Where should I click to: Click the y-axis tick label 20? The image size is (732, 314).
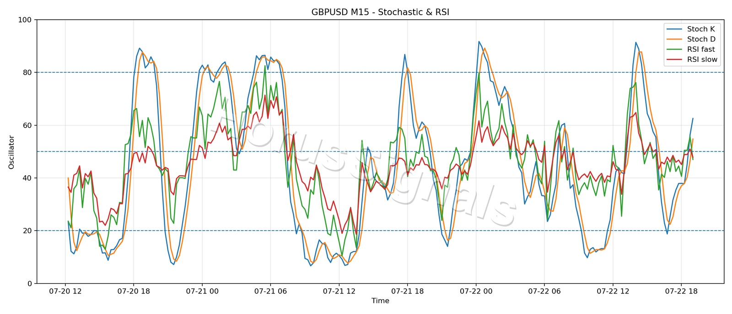coord(27,231)
